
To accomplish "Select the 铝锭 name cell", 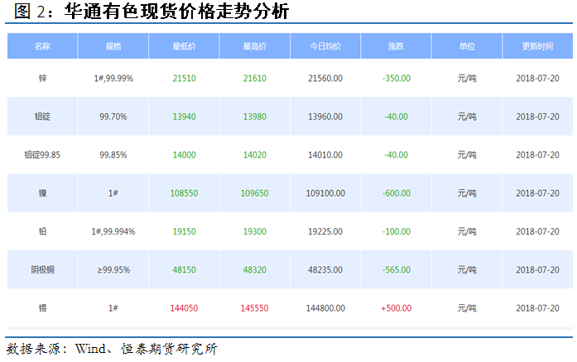I will pos(42,117).
